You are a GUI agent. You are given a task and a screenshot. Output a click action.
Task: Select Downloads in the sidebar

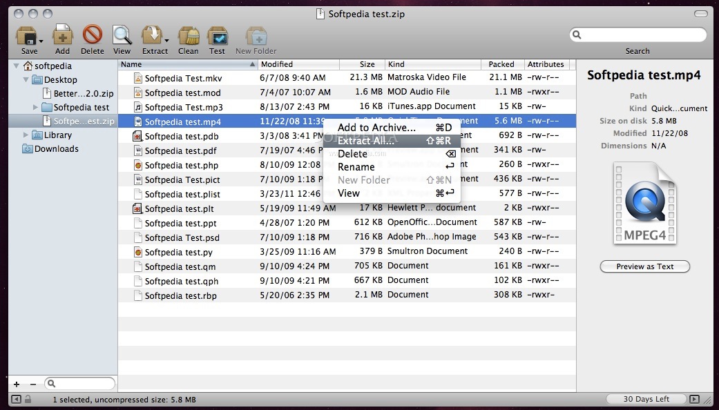pyautogui.click(x=50, y=148)
